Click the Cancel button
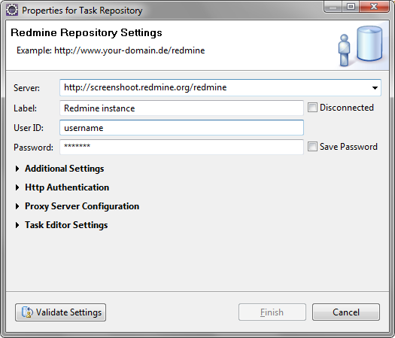The width and height of the screenshot is (395, 338). (346, 312)
